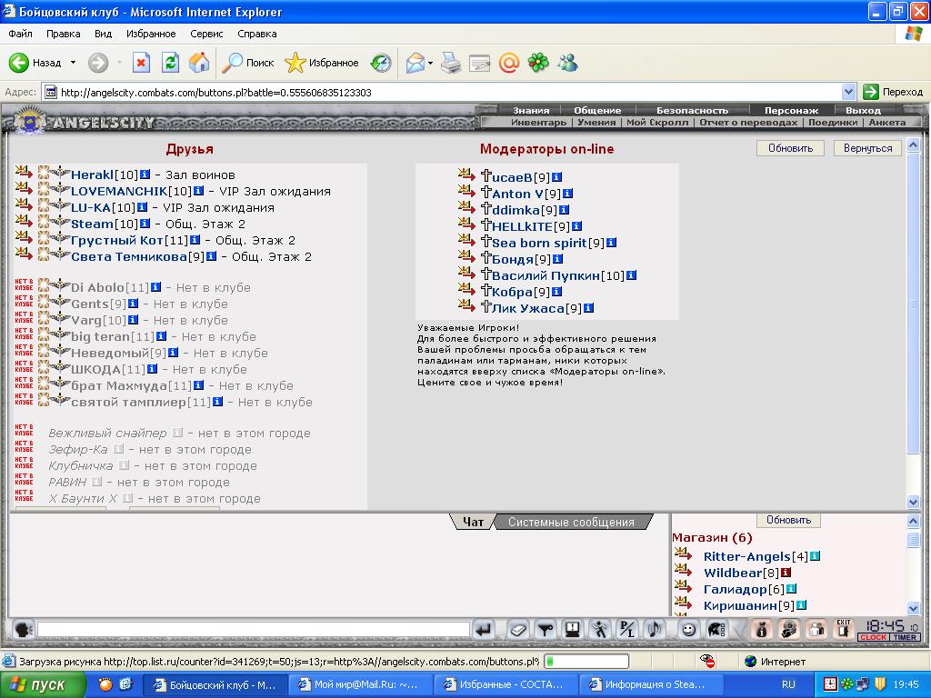Open the Знания game menu

(x=531, y=110)
